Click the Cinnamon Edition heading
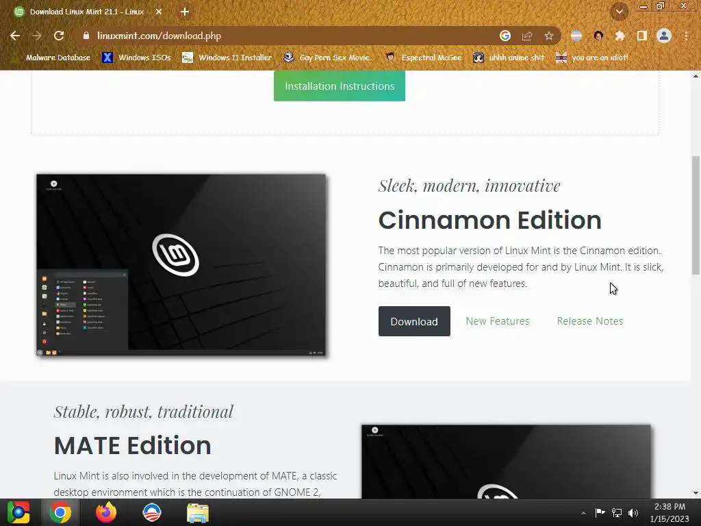 click(x=490, y=220)
